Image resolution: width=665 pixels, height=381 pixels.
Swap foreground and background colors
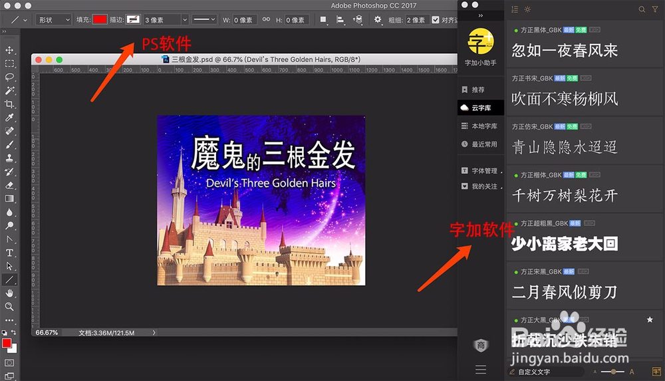[x=13, y=332]
